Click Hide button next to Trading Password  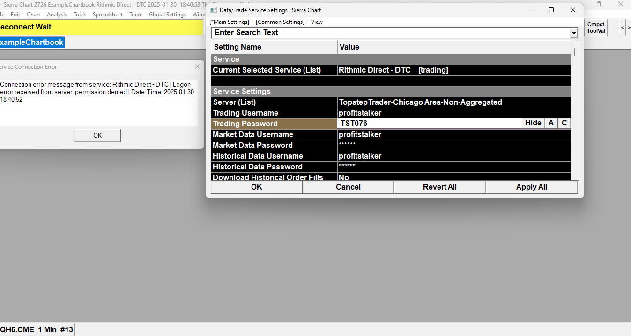pos(533,123)
